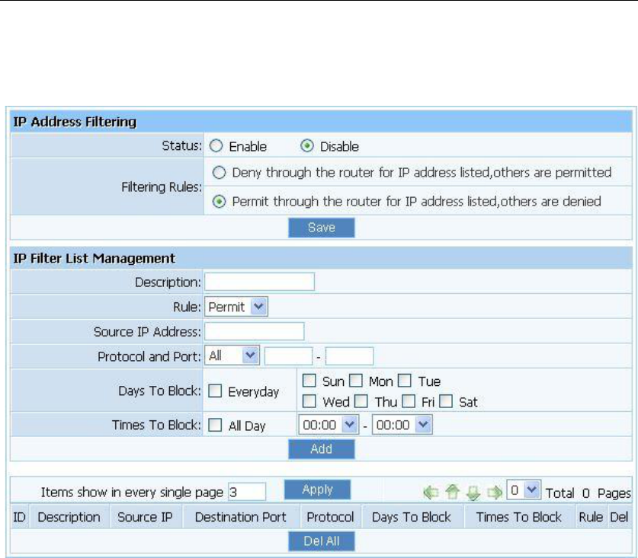638x558 pixels.
Task: Open the page number dropdown
Action: pyautogui.click(x=524, y=490)
